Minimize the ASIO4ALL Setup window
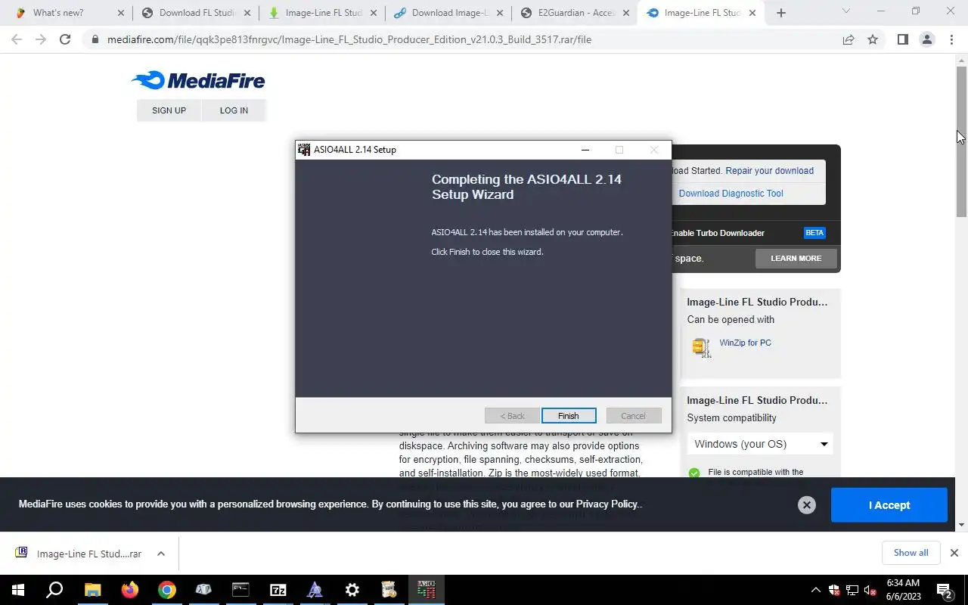Viewport: 968px width, 605px height. [585, 150]
